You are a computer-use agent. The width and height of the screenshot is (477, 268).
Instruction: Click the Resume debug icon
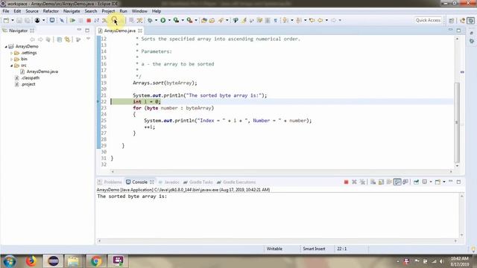pos(72,20)
